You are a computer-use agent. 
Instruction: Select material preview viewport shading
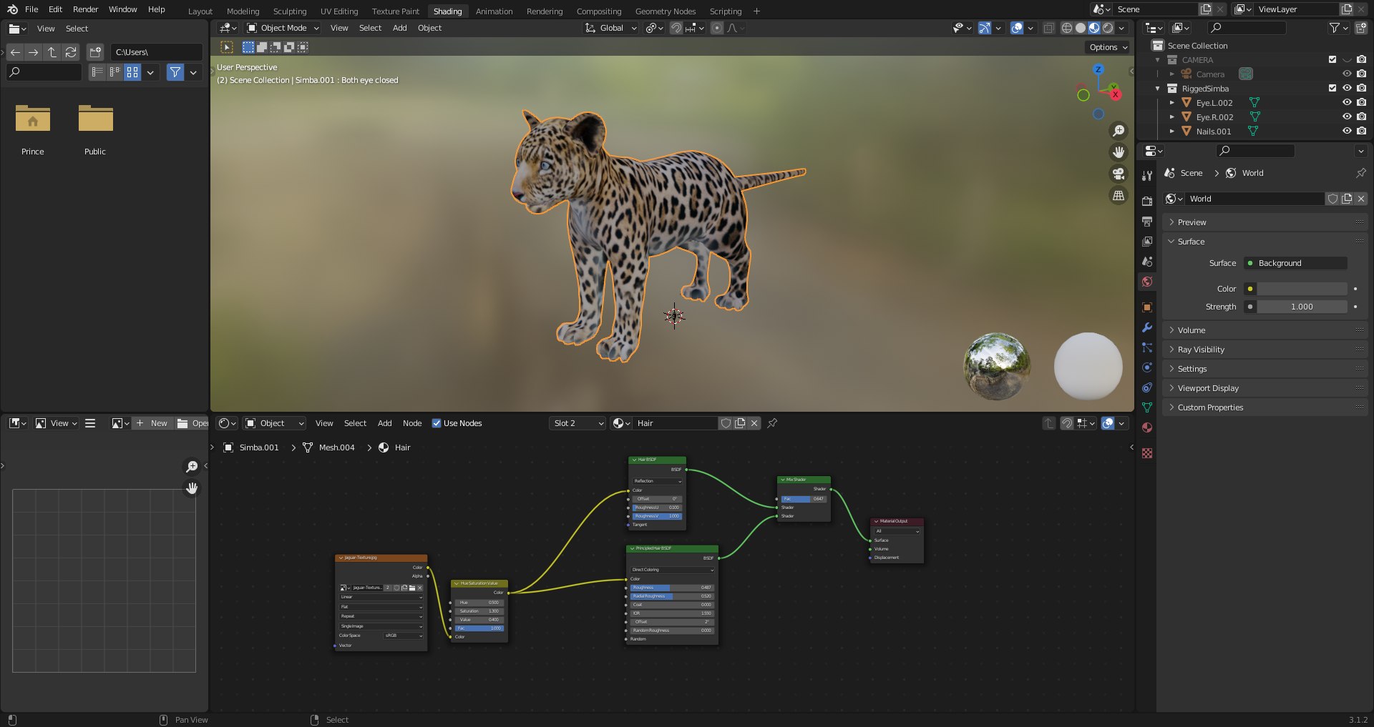1094,28
